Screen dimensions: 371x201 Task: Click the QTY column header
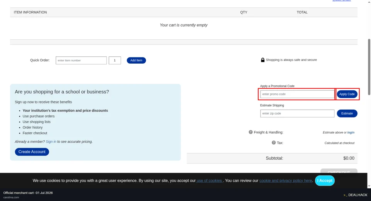click(244, 12)
